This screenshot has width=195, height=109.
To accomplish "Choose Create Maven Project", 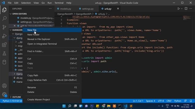I will click(x=52, y=100).
